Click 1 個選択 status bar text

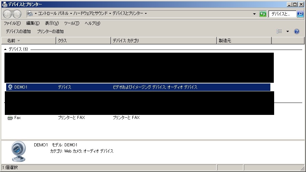point(10,168)
